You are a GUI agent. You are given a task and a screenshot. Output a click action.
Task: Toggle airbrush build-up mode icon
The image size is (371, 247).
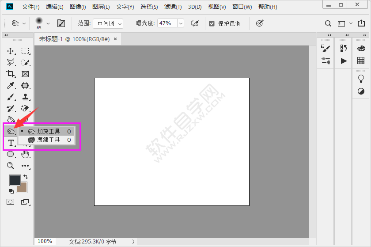[195, 23]
